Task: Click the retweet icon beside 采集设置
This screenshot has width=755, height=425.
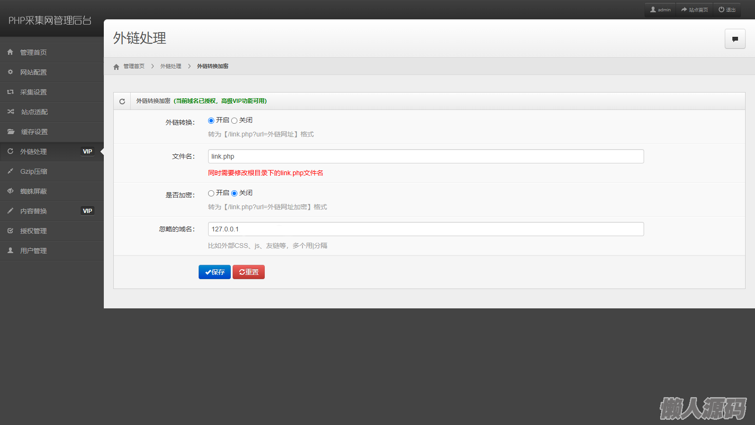Action: [x=10, y=92]
